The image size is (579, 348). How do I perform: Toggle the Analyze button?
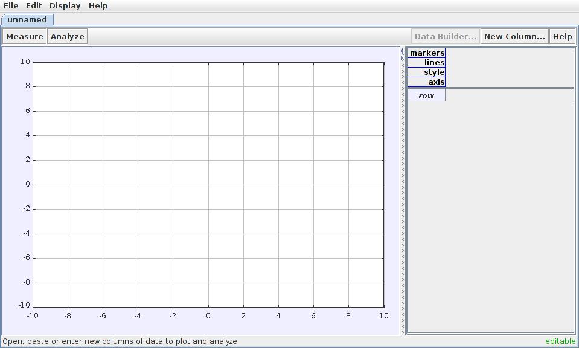click(68, 36)
